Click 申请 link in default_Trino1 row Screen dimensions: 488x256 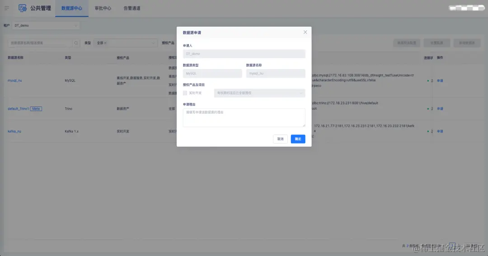[440, 109]
